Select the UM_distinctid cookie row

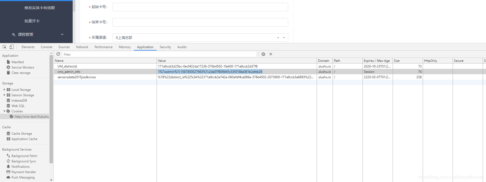pos(270,66)
